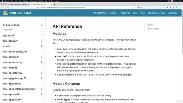
Task: Open the Profiles menu
Action: [41, 1]
